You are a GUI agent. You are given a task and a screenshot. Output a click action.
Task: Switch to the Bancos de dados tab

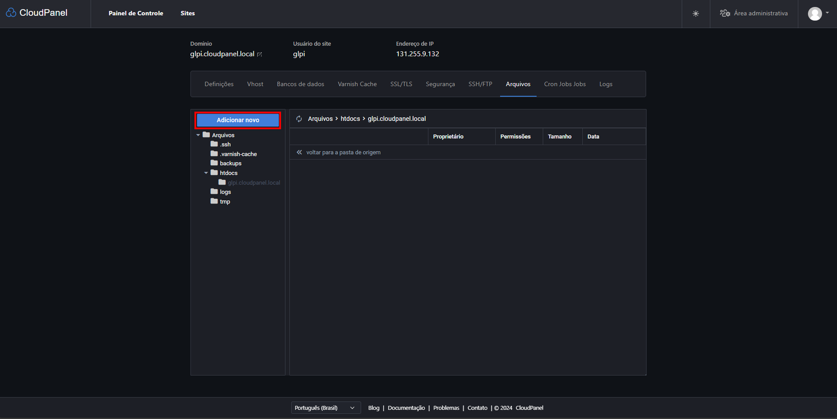tap(300, 84)
